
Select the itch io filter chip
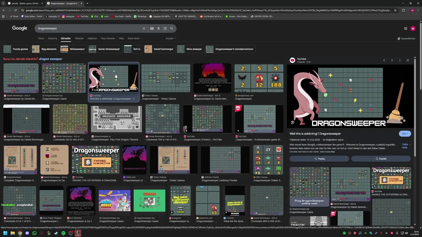click(133, 49)
